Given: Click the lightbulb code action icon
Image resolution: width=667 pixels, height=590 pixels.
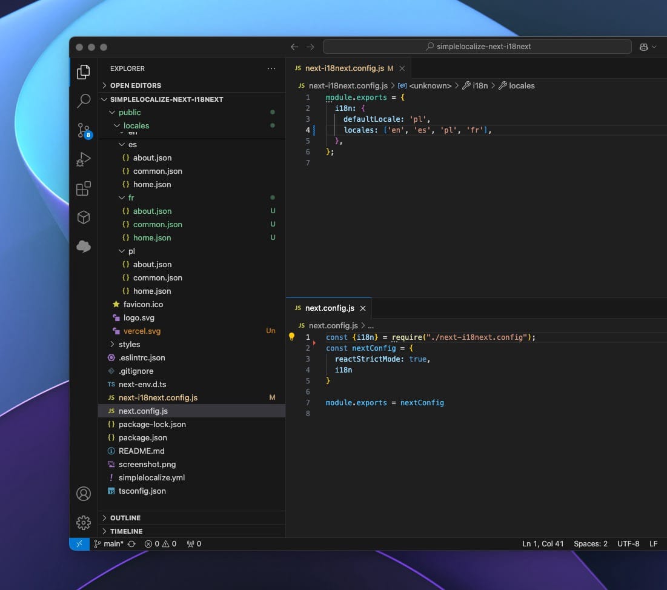Looking at the screenshot, I should coord(292,337).
